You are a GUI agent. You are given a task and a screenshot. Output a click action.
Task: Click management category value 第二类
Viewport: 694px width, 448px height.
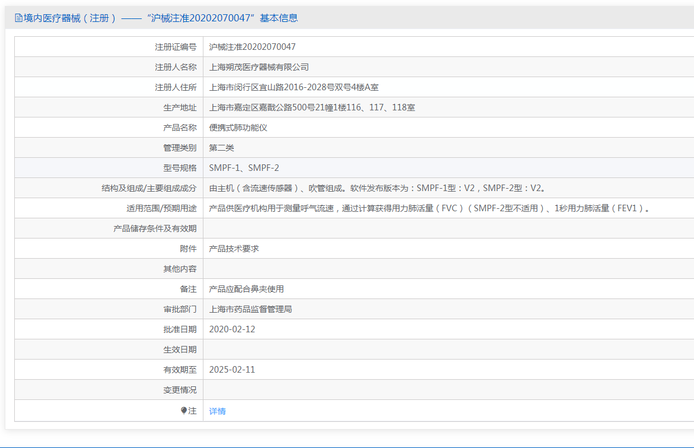222,148
